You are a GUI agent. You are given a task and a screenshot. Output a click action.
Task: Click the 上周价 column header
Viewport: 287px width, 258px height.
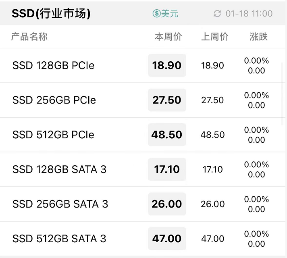click(215, 36)
